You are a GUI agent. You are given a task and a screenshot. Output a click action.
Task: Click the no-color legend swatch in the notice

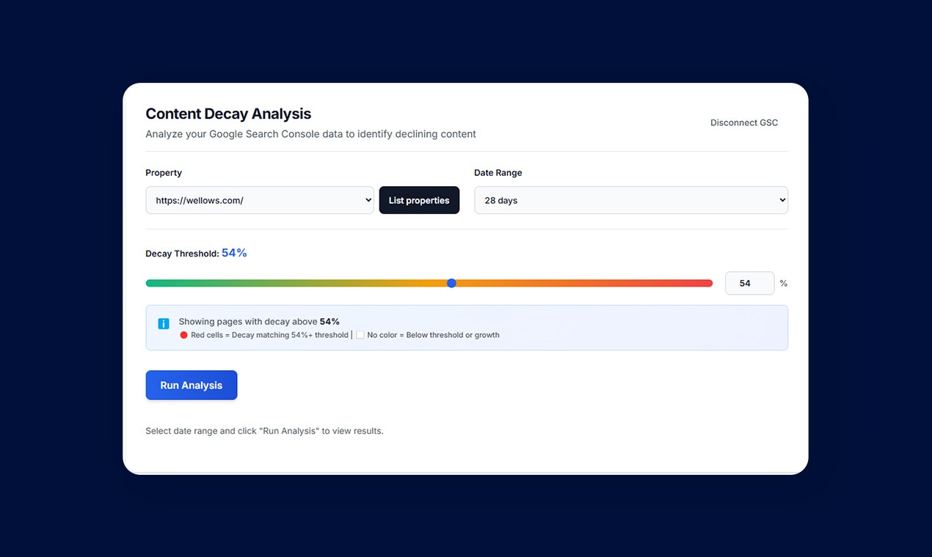[360, 334]
